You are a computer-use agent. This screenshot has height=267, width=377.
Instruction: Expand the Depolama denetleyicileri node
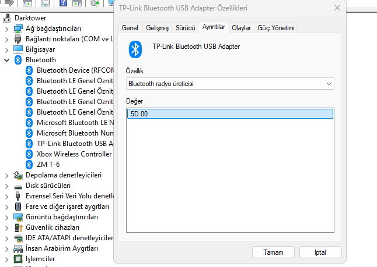(7, 176)
